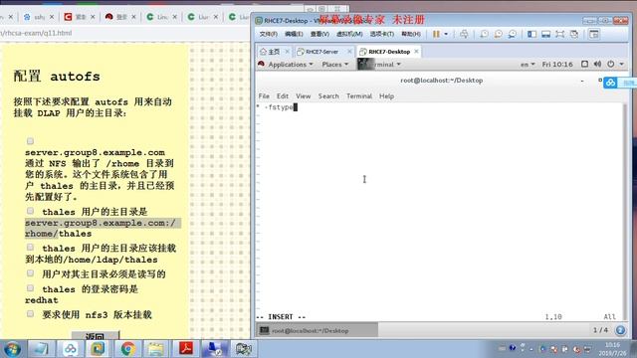This screenshot has width=637, height=358.
Task: Check the box next to thales 用户的主目录是
Action: [30, 211]
